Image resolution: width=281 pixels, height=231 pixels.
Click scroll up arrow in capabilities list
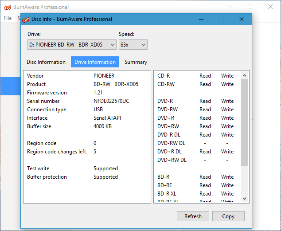point(245,75)
